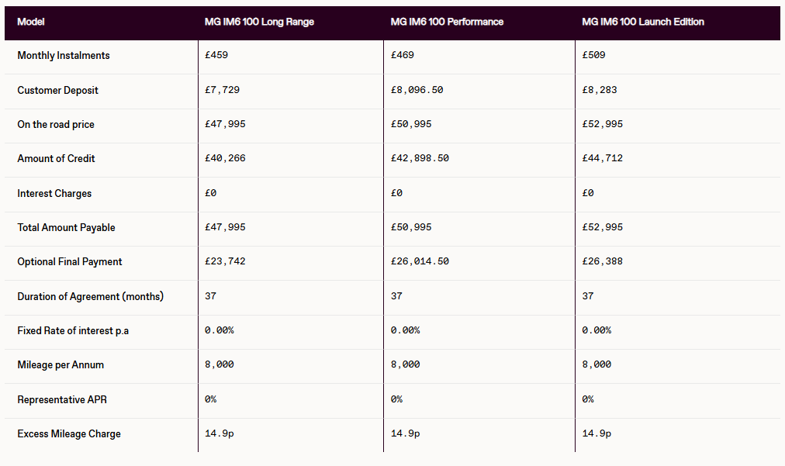Select the £23,742 Optional Final Payment value
The width and height of the screenshot is (785, 466).
click(225, 261)
